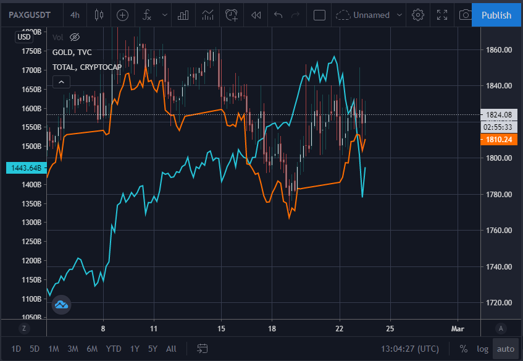Image resolution: width=523 pixels, height=361 pixels.
Task: Show the hidden Vol indicator
Action: pos(75,37)
